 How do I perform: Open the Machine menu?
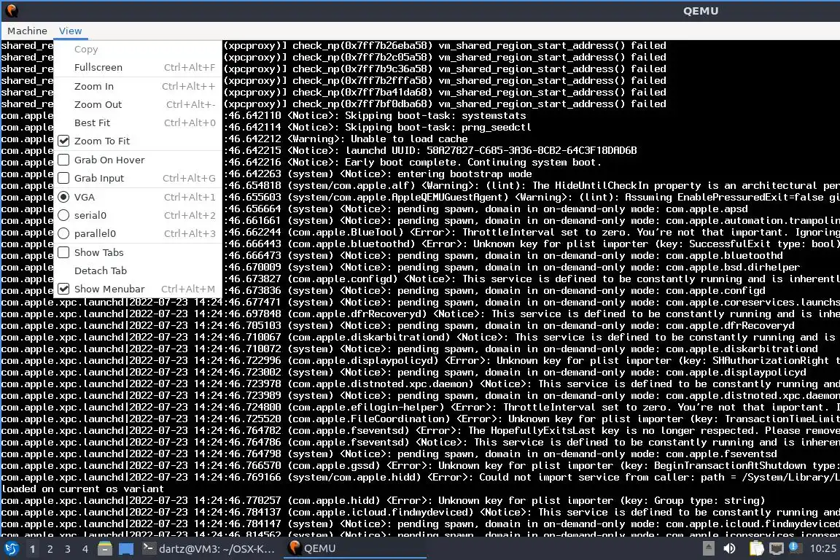(27, 31)
